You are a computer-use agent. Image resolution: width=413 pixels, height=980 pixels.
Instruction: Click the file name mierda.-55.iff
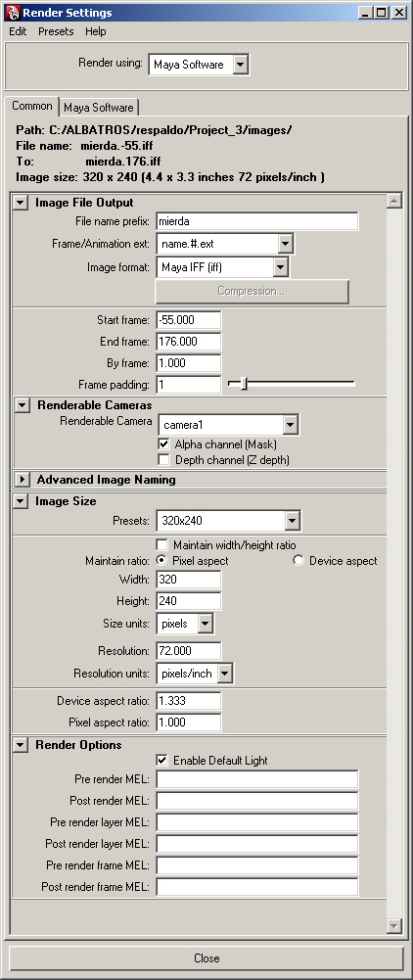(116, 146)
